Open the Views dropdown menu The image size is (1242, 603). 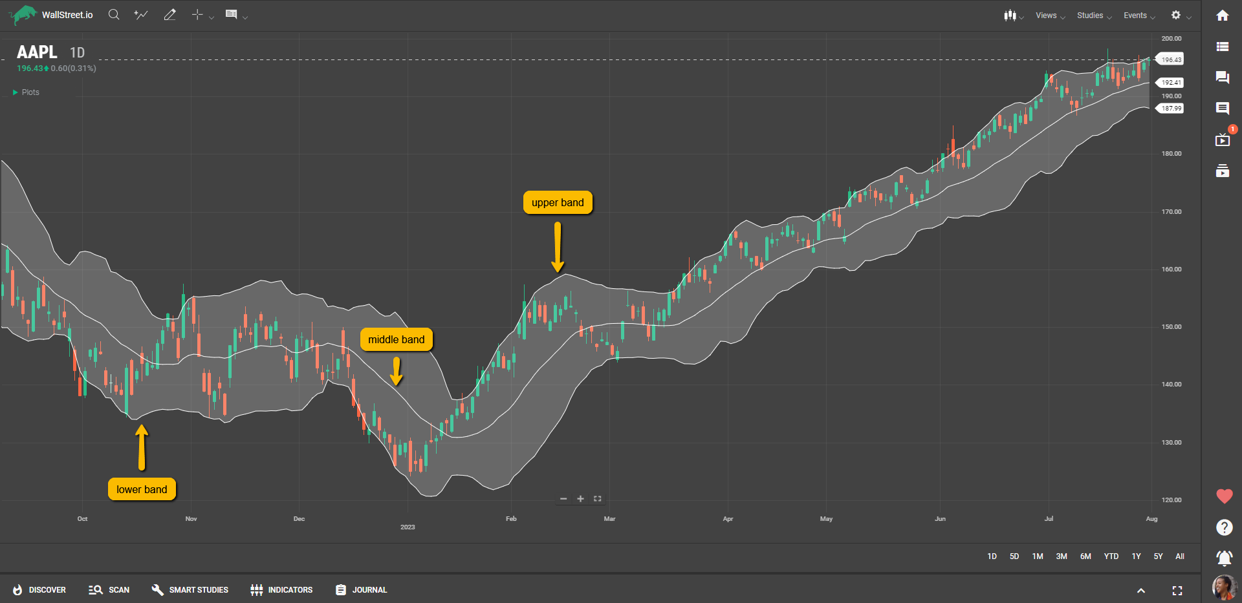click(1049, 16)
